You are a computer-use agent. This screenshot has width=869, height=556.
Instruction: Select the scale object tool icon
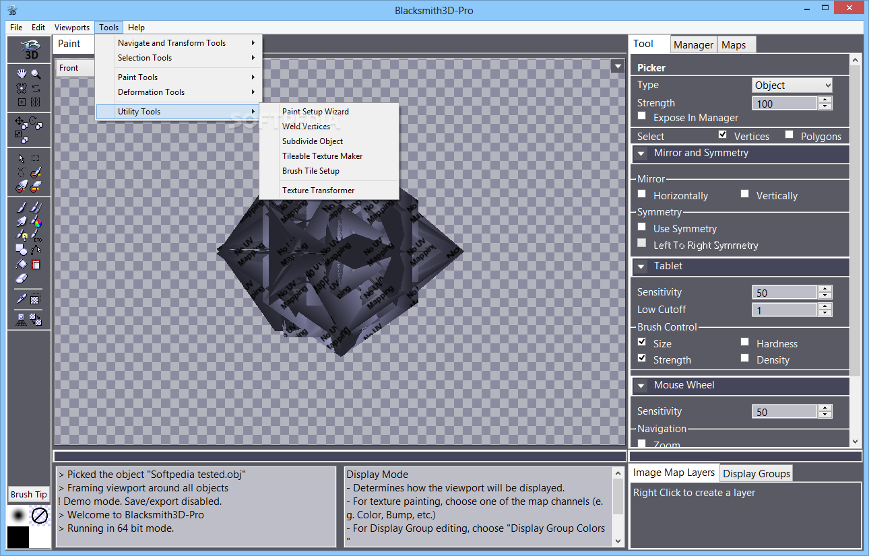pyautogui.click(x=22, y=137)
